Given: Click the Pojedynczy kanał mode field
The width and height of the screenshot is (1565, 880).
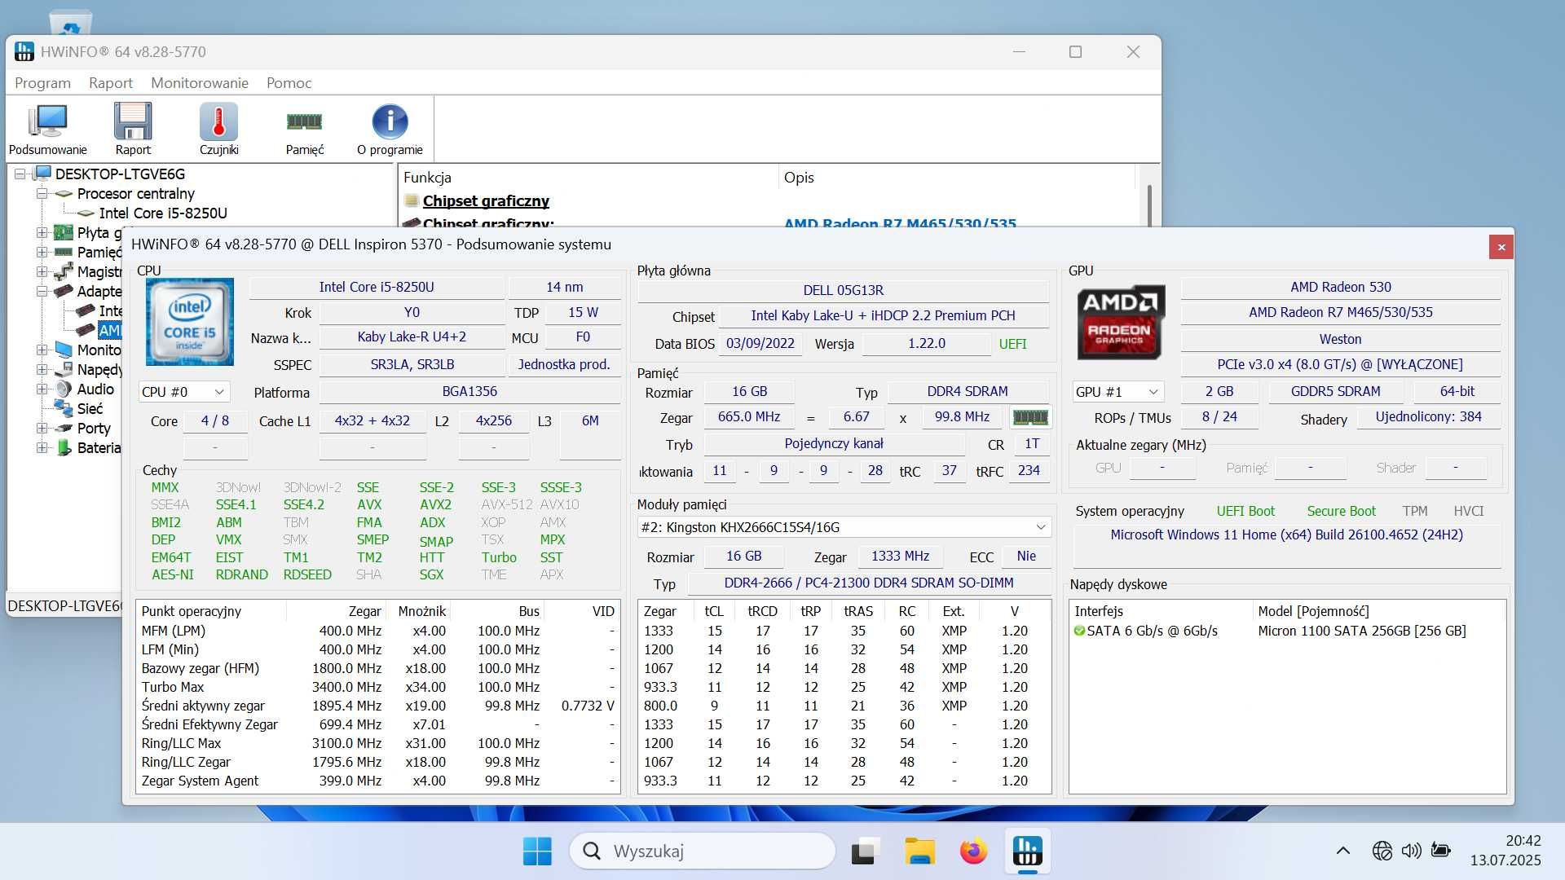Looking at the screenshot, I should click(834, 444).
